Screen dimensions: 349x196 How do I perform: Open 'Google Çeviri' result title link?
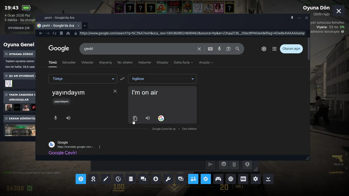pos(62,153)
